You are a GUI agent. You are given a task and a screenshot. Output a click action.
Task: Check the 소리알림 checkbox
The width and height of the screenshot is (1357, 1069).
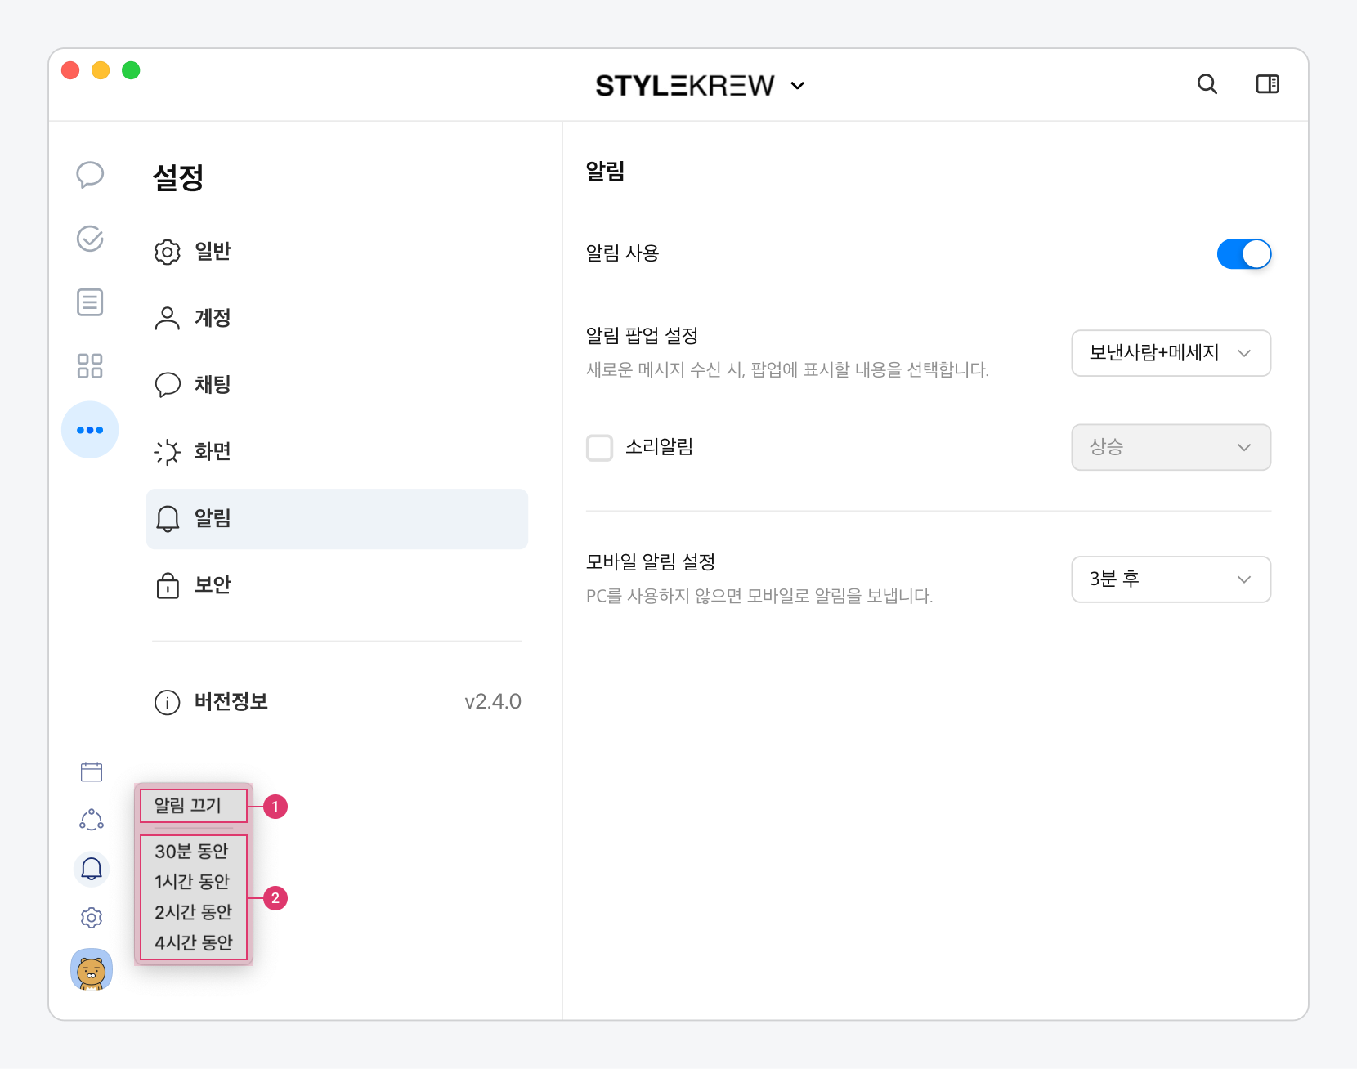point(600,448)
